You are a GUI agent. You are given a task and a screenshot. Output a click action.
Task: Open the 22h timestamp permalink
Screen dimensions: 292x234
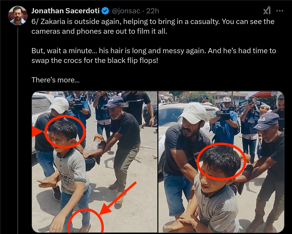pos(153,11)
